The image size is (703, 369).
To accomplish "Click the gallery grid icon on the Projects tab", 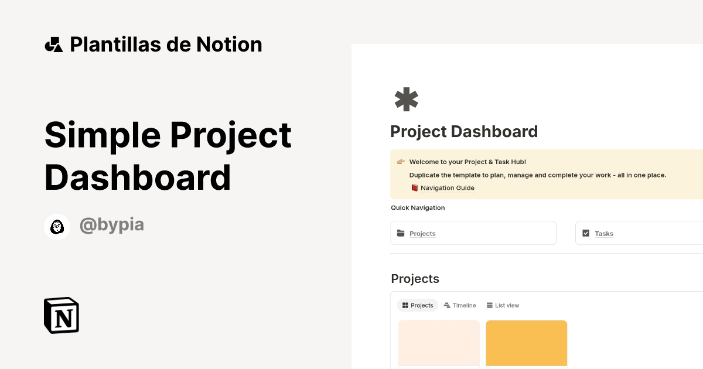I will [x=405, y=305].
